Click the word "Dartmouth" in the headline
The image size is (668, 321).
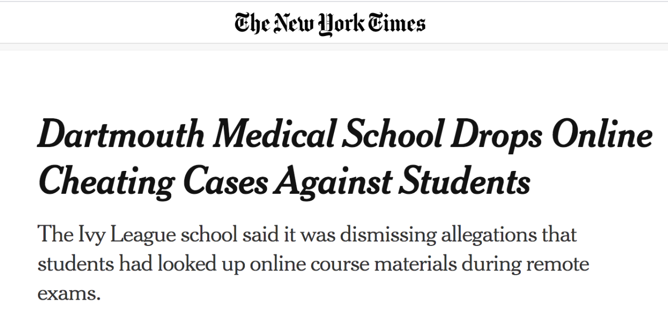(x=121, y=134)
